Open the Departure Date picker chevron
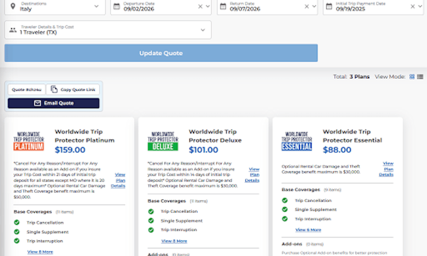Screen dimensions: 427x256 coord(208,7)
